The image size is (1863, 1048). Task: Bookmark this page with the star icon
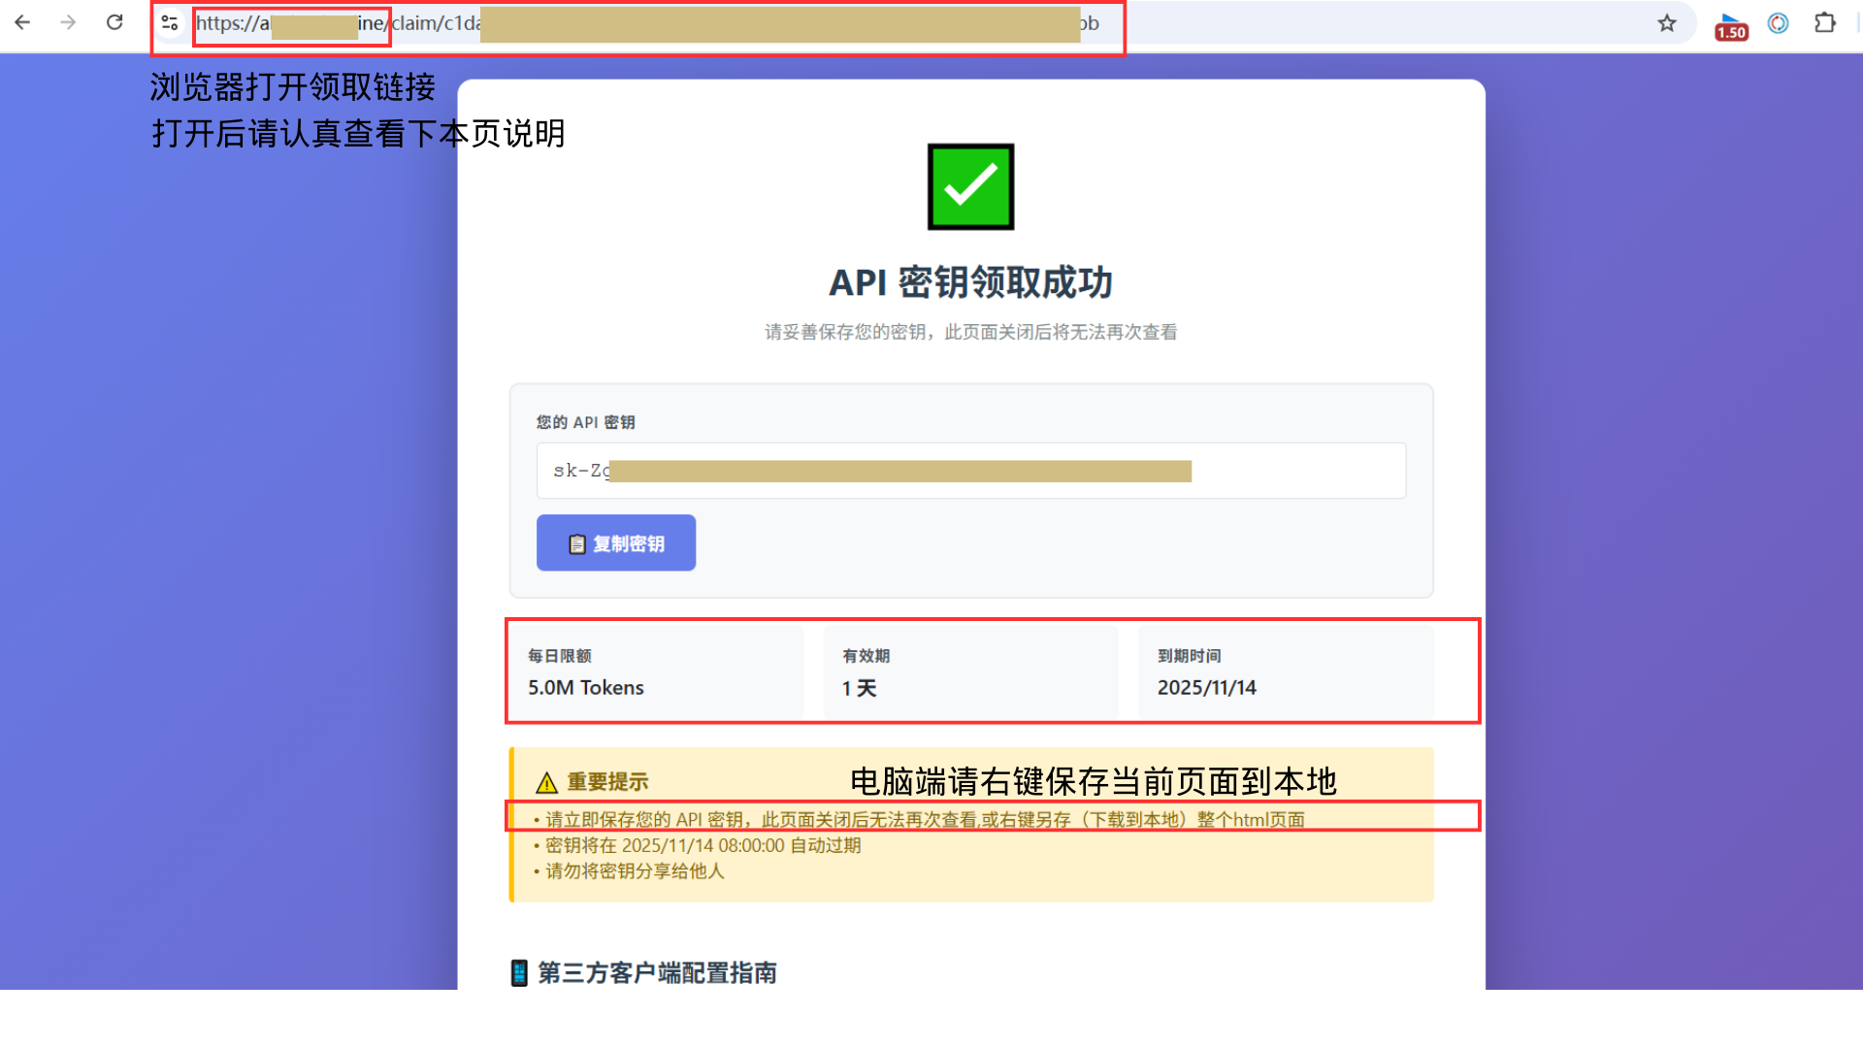[x=1668, y=23]
